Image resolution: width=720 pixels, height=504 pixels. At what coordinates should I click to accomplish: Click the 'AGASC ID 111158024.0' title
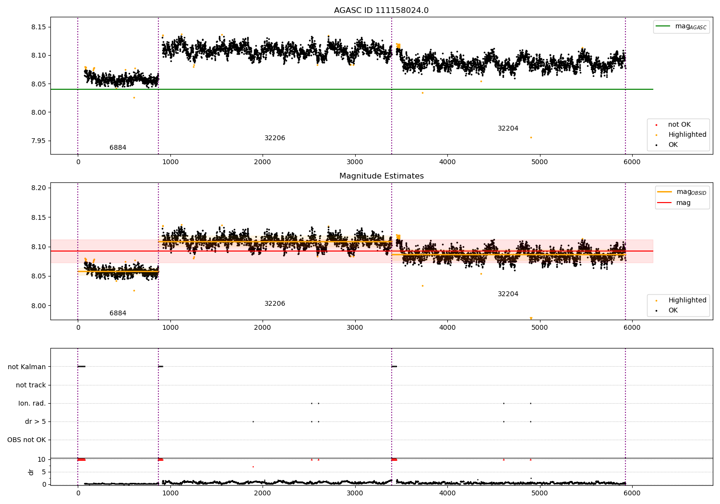coord(381,11)
